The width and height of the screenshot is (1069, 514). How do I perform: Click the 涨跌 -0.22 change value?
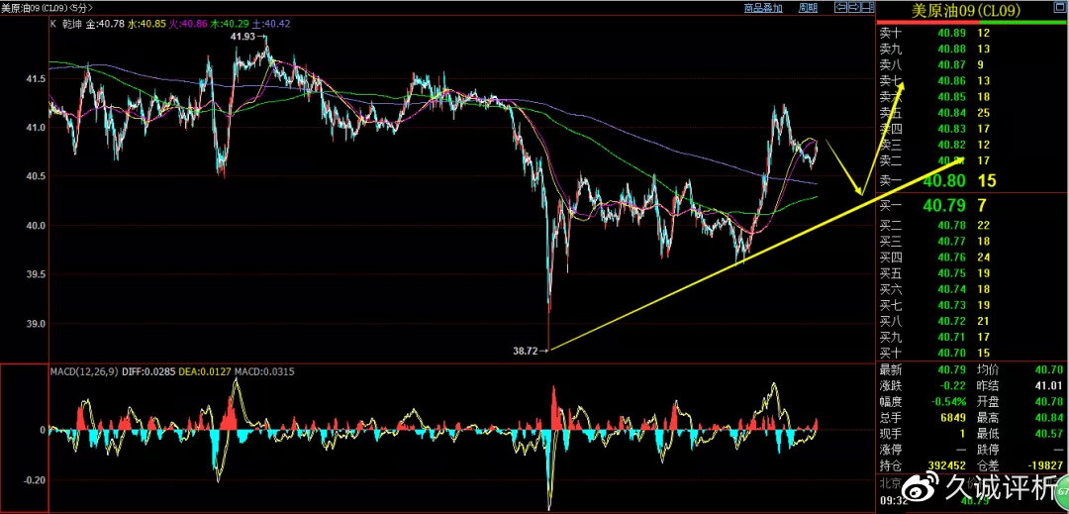(x=951, y=386)
